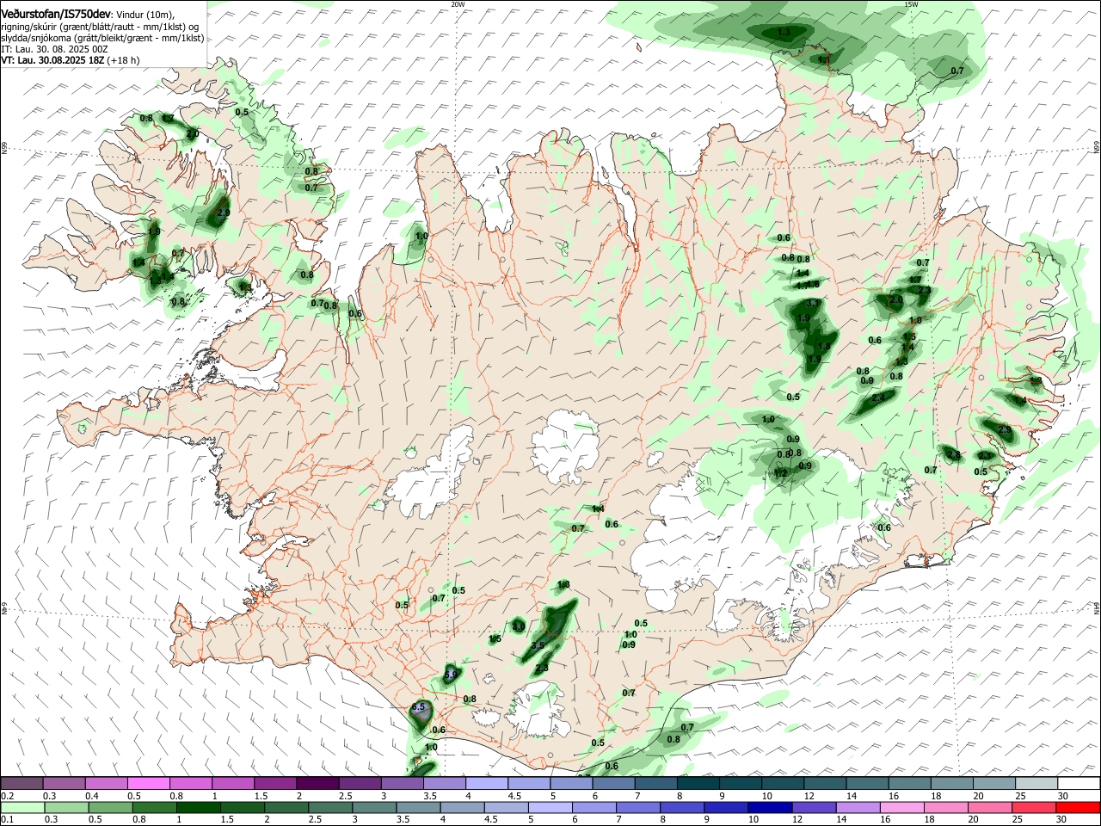Image resolution: width=1101 pixels, height=826 pixels.
Task: Click the 2.4 precipitation value label
Action: click(878, 398)
